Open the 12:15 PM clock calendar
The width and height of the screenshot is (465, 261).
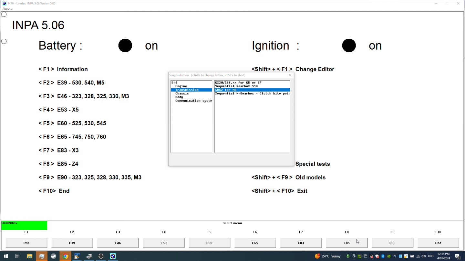pos(444,256)
